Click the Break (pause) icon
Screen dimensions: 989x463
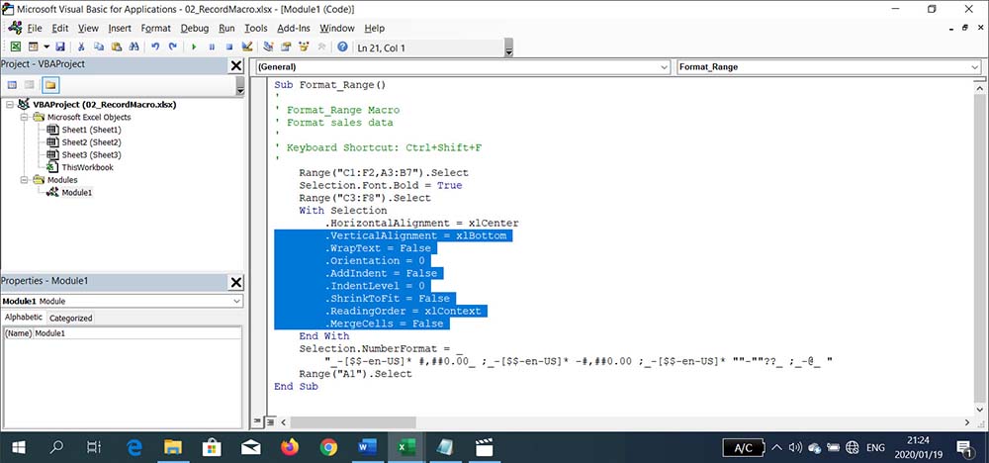click(x=212, y=46)
